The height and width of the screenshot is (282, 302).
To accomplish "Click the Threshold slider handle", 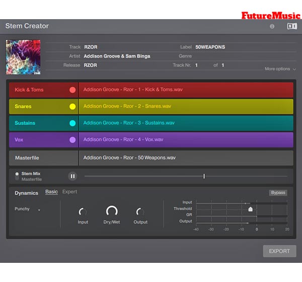I will 250,209.
